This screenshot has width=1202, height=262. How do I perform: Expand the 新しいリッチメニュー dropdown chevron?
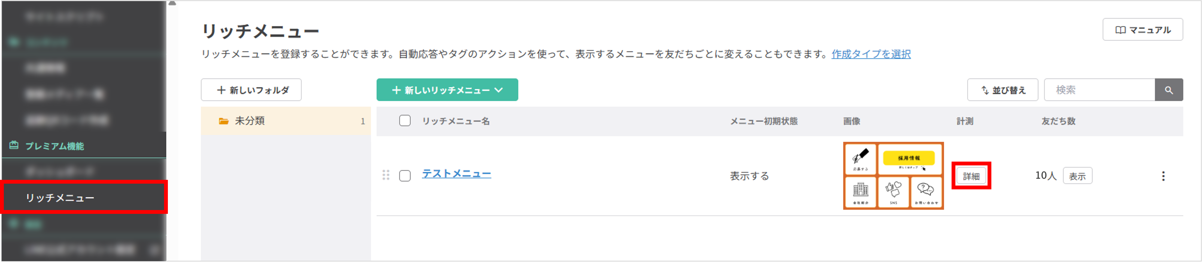click(x=499, y=90)
